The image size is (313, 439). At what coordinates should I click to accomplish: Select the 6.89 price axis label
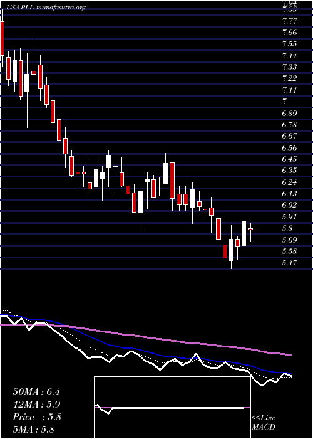(289, 113)
